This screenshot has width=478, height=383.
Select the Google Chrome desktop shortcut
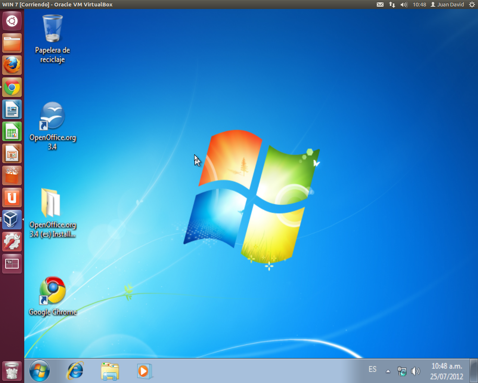[x=53, y=296]
